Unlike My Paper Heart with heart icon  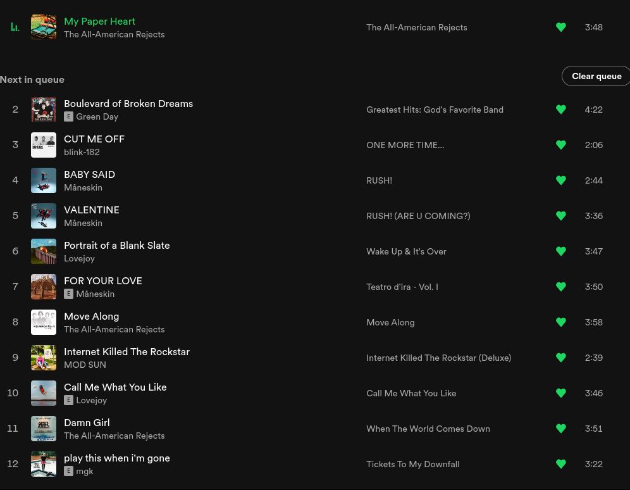[x=561, y=27]
